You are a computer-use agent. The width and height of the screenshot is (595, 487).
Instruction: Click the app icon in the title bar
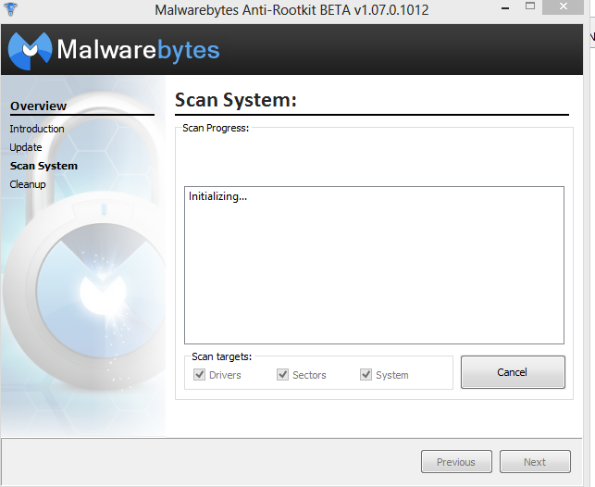pyautogui.click(x=10, y=9)
